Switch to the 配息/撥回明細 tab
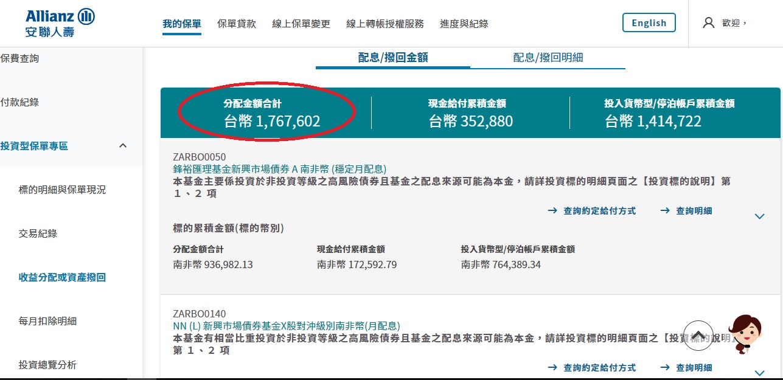783x380 pixels. (547, 57)
